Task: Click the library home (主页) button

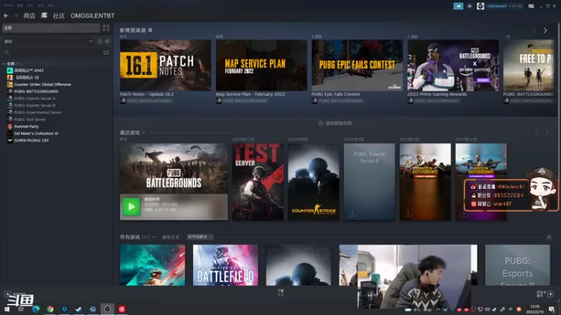Action: (51, 28)
